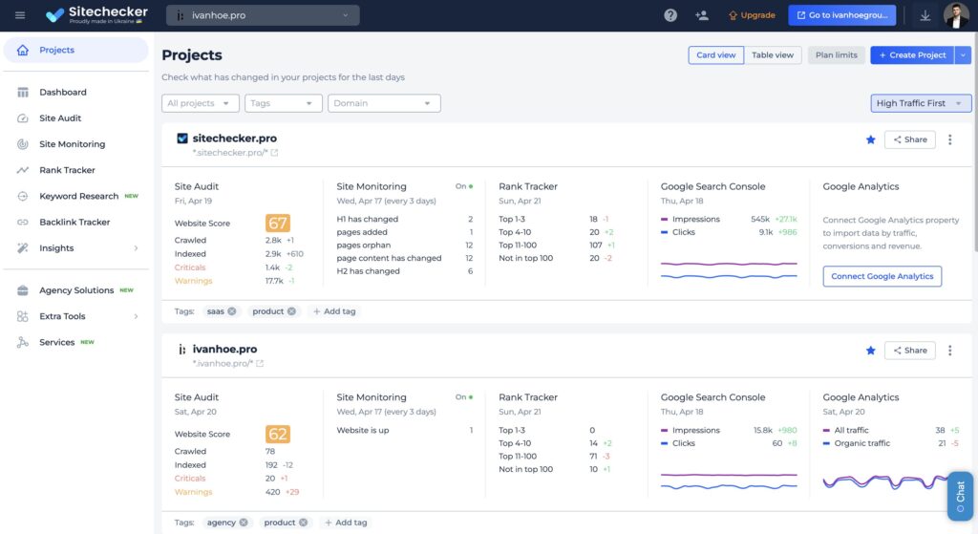Open the sitechecker.pro project title
The width and height of the screenshot is (978, 534).
pyautogui.click(x=235, y=139)
